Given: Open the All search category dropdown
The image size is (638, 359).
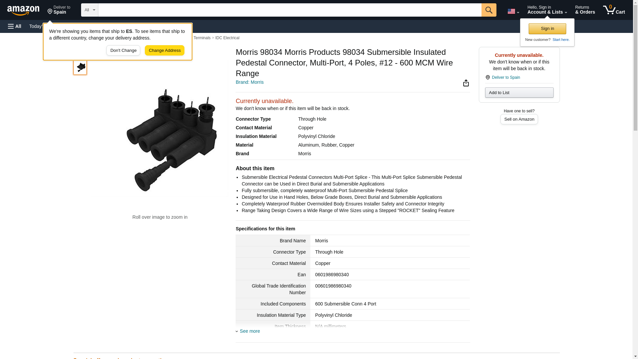Looking at the screenshot, I should [89, 10].
